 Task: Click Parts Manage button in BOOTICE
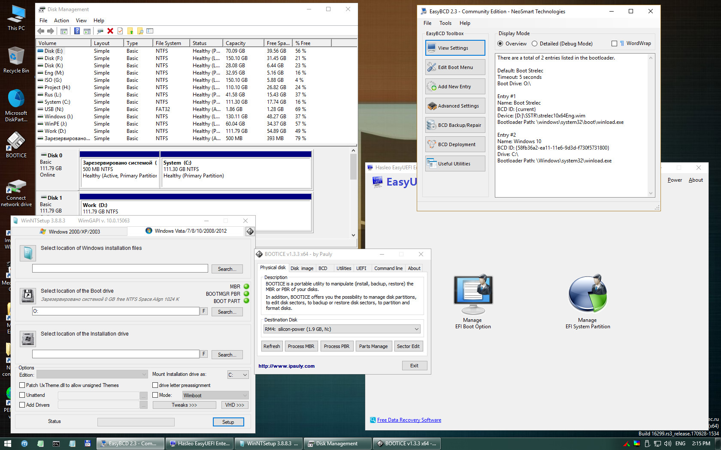coord(373,346)
